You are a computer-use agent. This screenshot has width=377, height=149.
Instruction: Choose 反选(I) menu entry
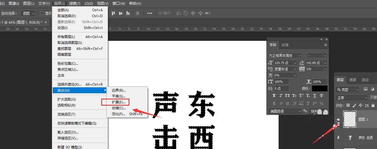80,28
